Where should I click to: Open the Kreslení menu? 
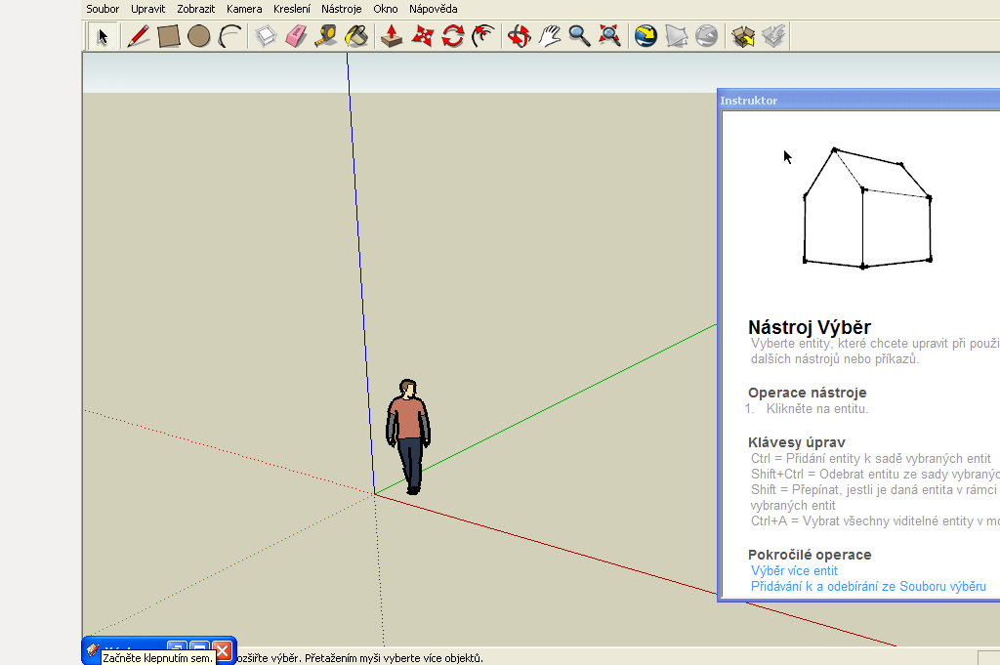[292, 9]
